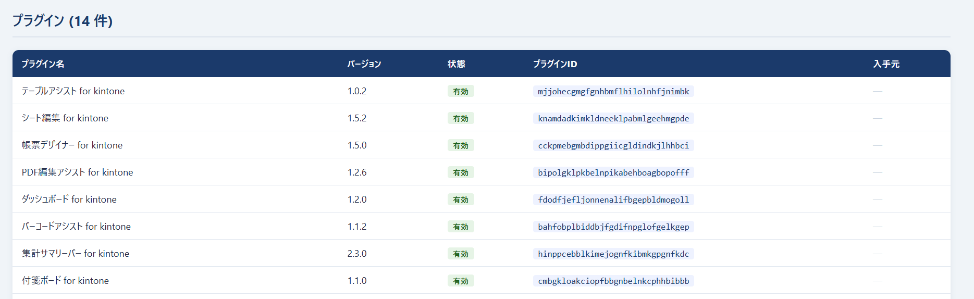Click version 1.1.0 cell
Screen dimensions: 974x299
(x=357, y=281)
